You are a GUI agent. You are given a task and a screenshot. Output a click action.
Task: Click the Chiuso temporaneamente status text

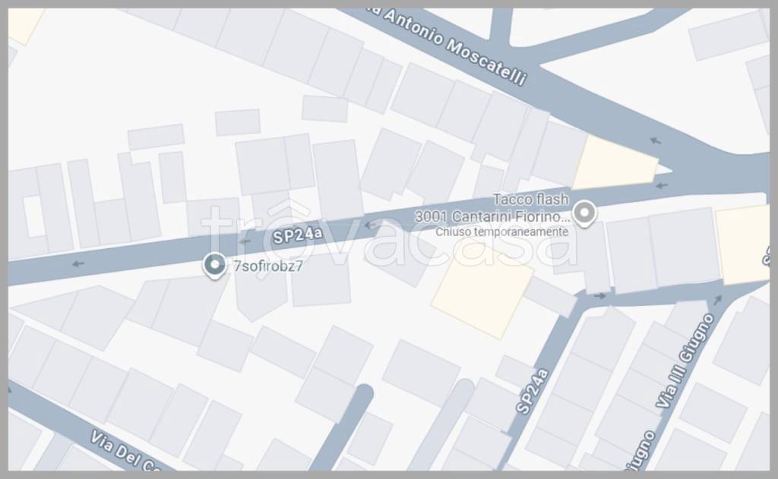(501, 232)
